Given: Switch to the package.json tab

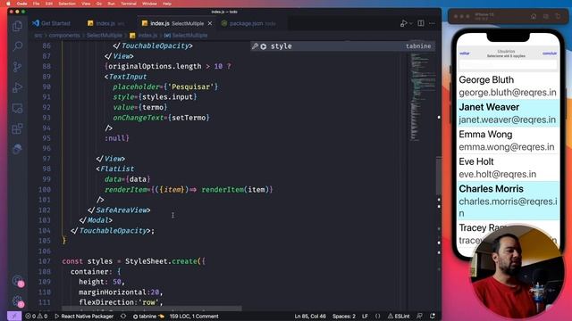Looking at the screenshot, I should [249, 23].
